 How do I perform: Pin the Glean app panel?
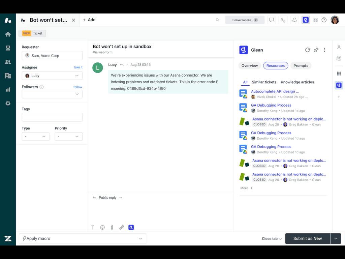point(316,50)
